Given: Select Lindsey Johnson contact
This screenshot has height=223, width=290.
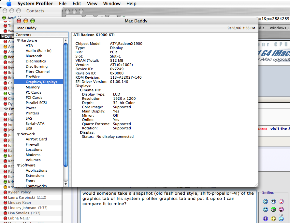Looking at the screenshot, I should click(x=28, y=208).
